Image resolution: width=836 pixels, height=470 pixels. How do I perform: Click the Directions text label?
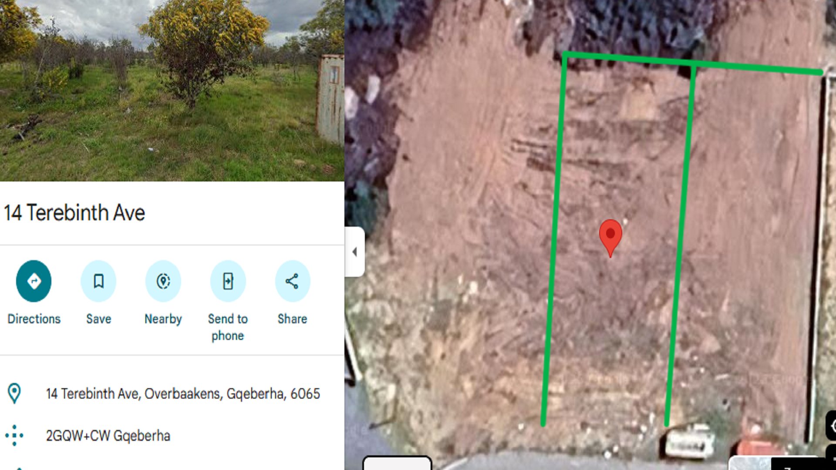pos(34,319)
